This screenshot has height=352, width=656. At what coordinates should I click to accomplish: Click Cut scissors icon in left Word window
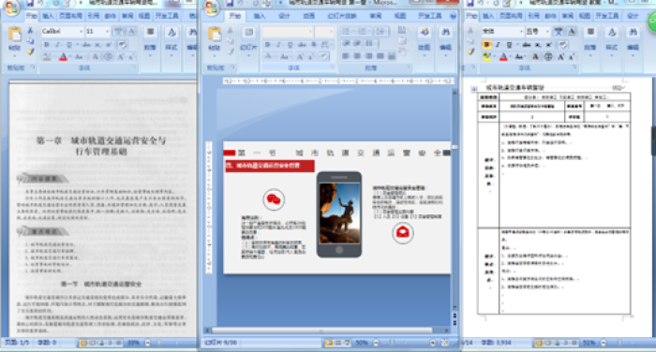(x=31, y=31)
